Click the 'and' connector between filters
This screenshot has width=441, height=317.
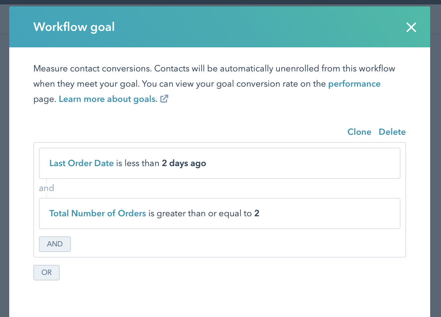[x=47, y=188]
